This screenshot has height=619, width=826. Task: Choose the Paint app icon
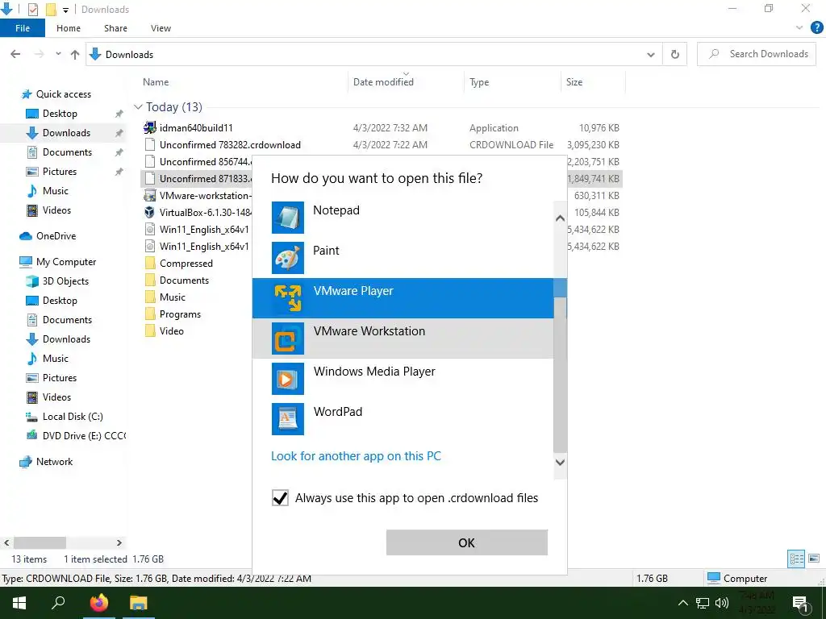coord(288,258)
